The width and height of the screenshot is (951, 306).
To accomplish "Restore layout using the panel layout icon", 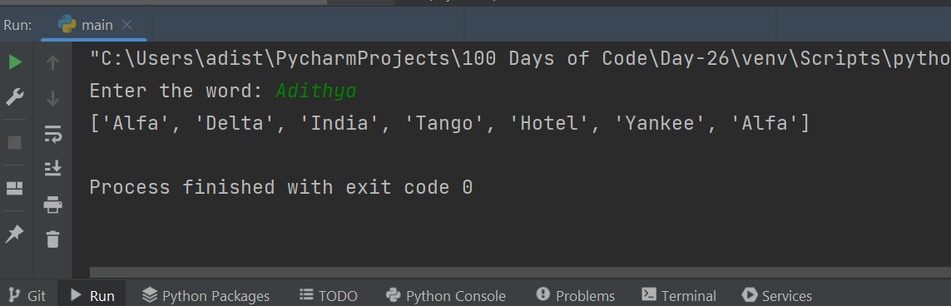I will pos(15,189).
